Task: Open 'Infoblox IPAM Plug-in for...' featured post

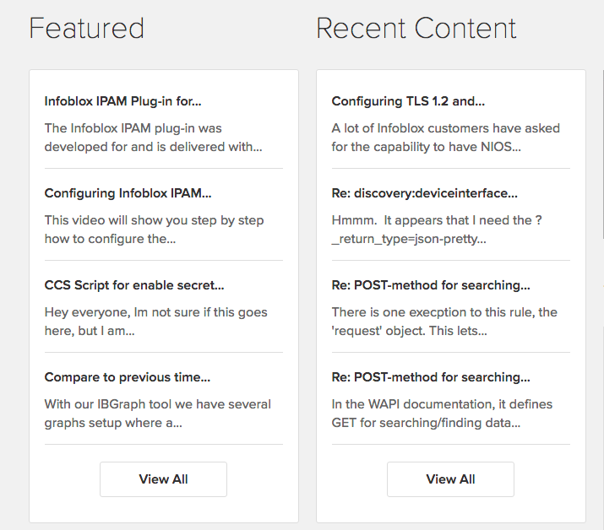Action: pos(122,101)
